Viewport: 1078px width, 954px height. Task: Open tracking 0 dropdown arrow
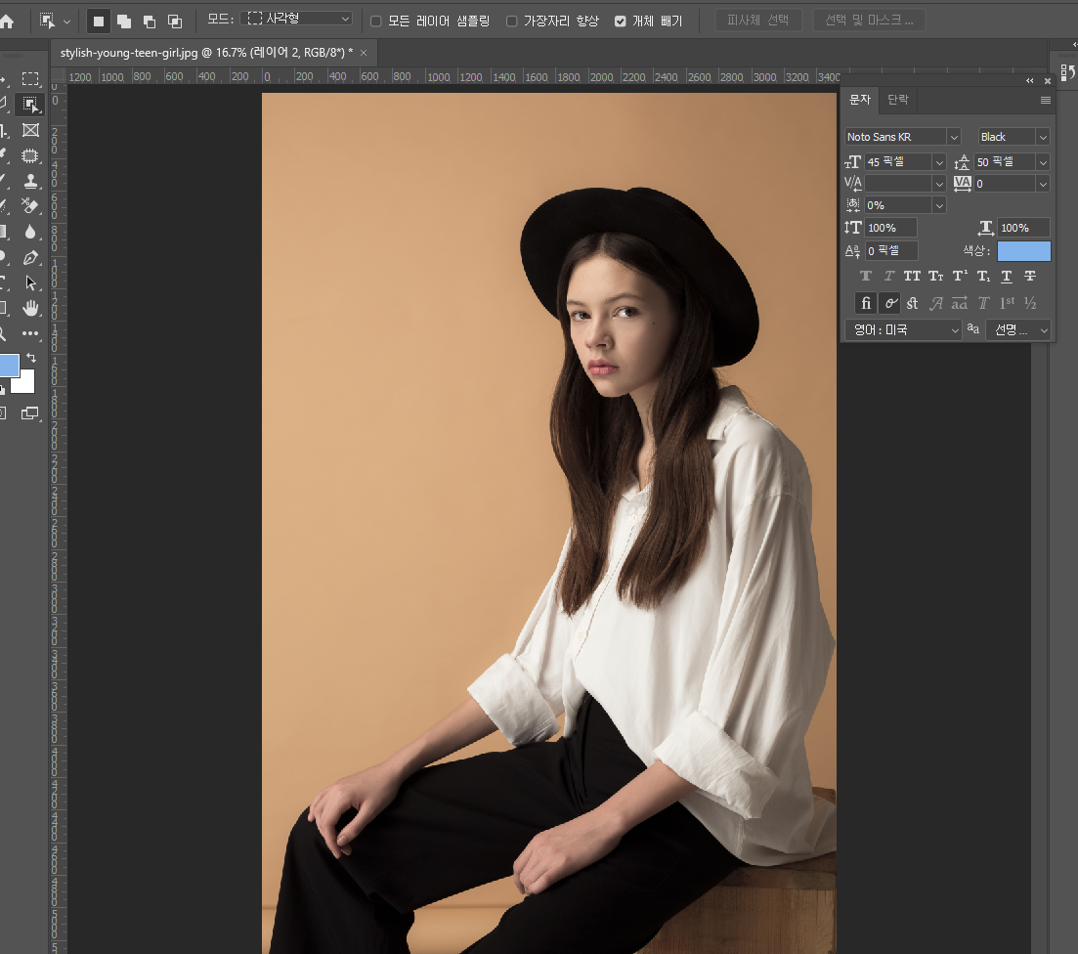(x=1043, y=185)
